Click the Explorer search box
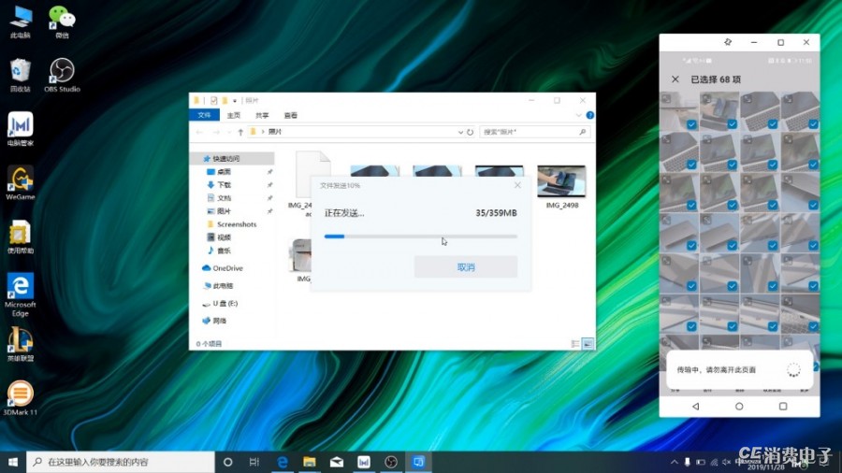The width and height of the screenshot is (842, 473). 535,132
